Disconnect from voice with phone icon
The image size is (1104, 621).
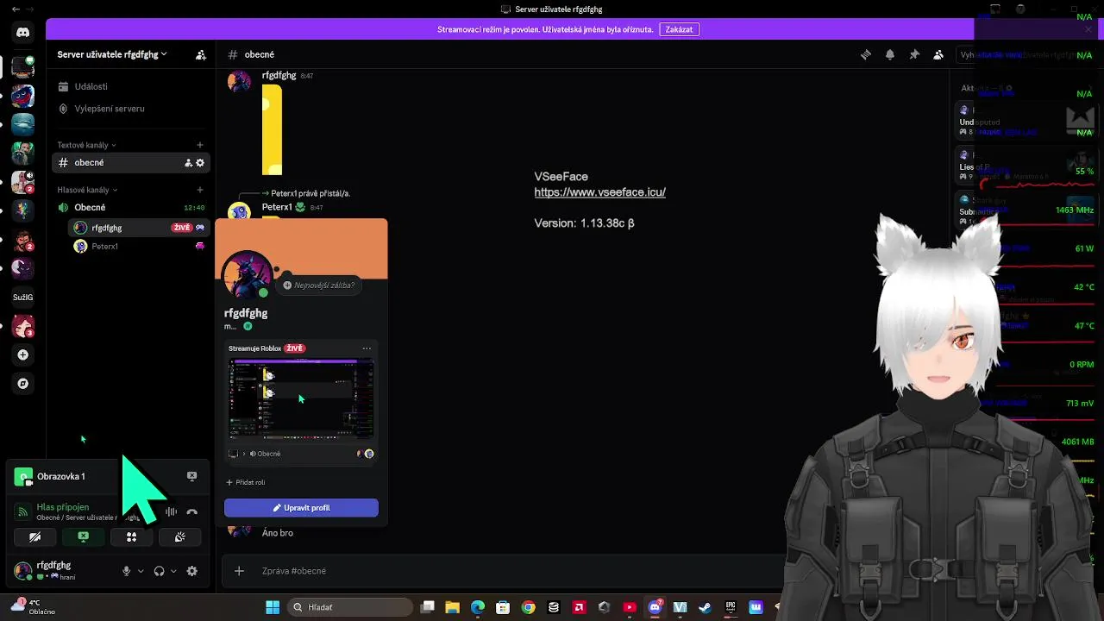[x=192, y=512]
